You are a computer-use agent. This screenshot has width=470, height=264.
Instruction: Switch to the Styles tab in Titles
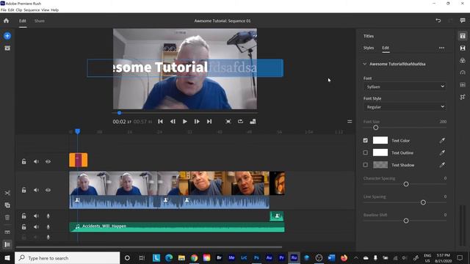369,48
